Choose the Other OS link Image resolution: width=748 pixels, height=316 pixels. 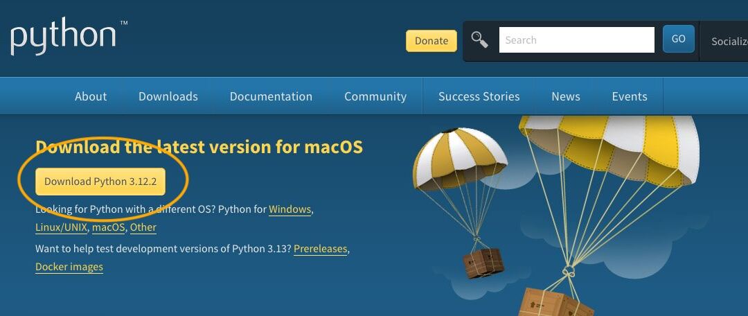tap(143, 227)
